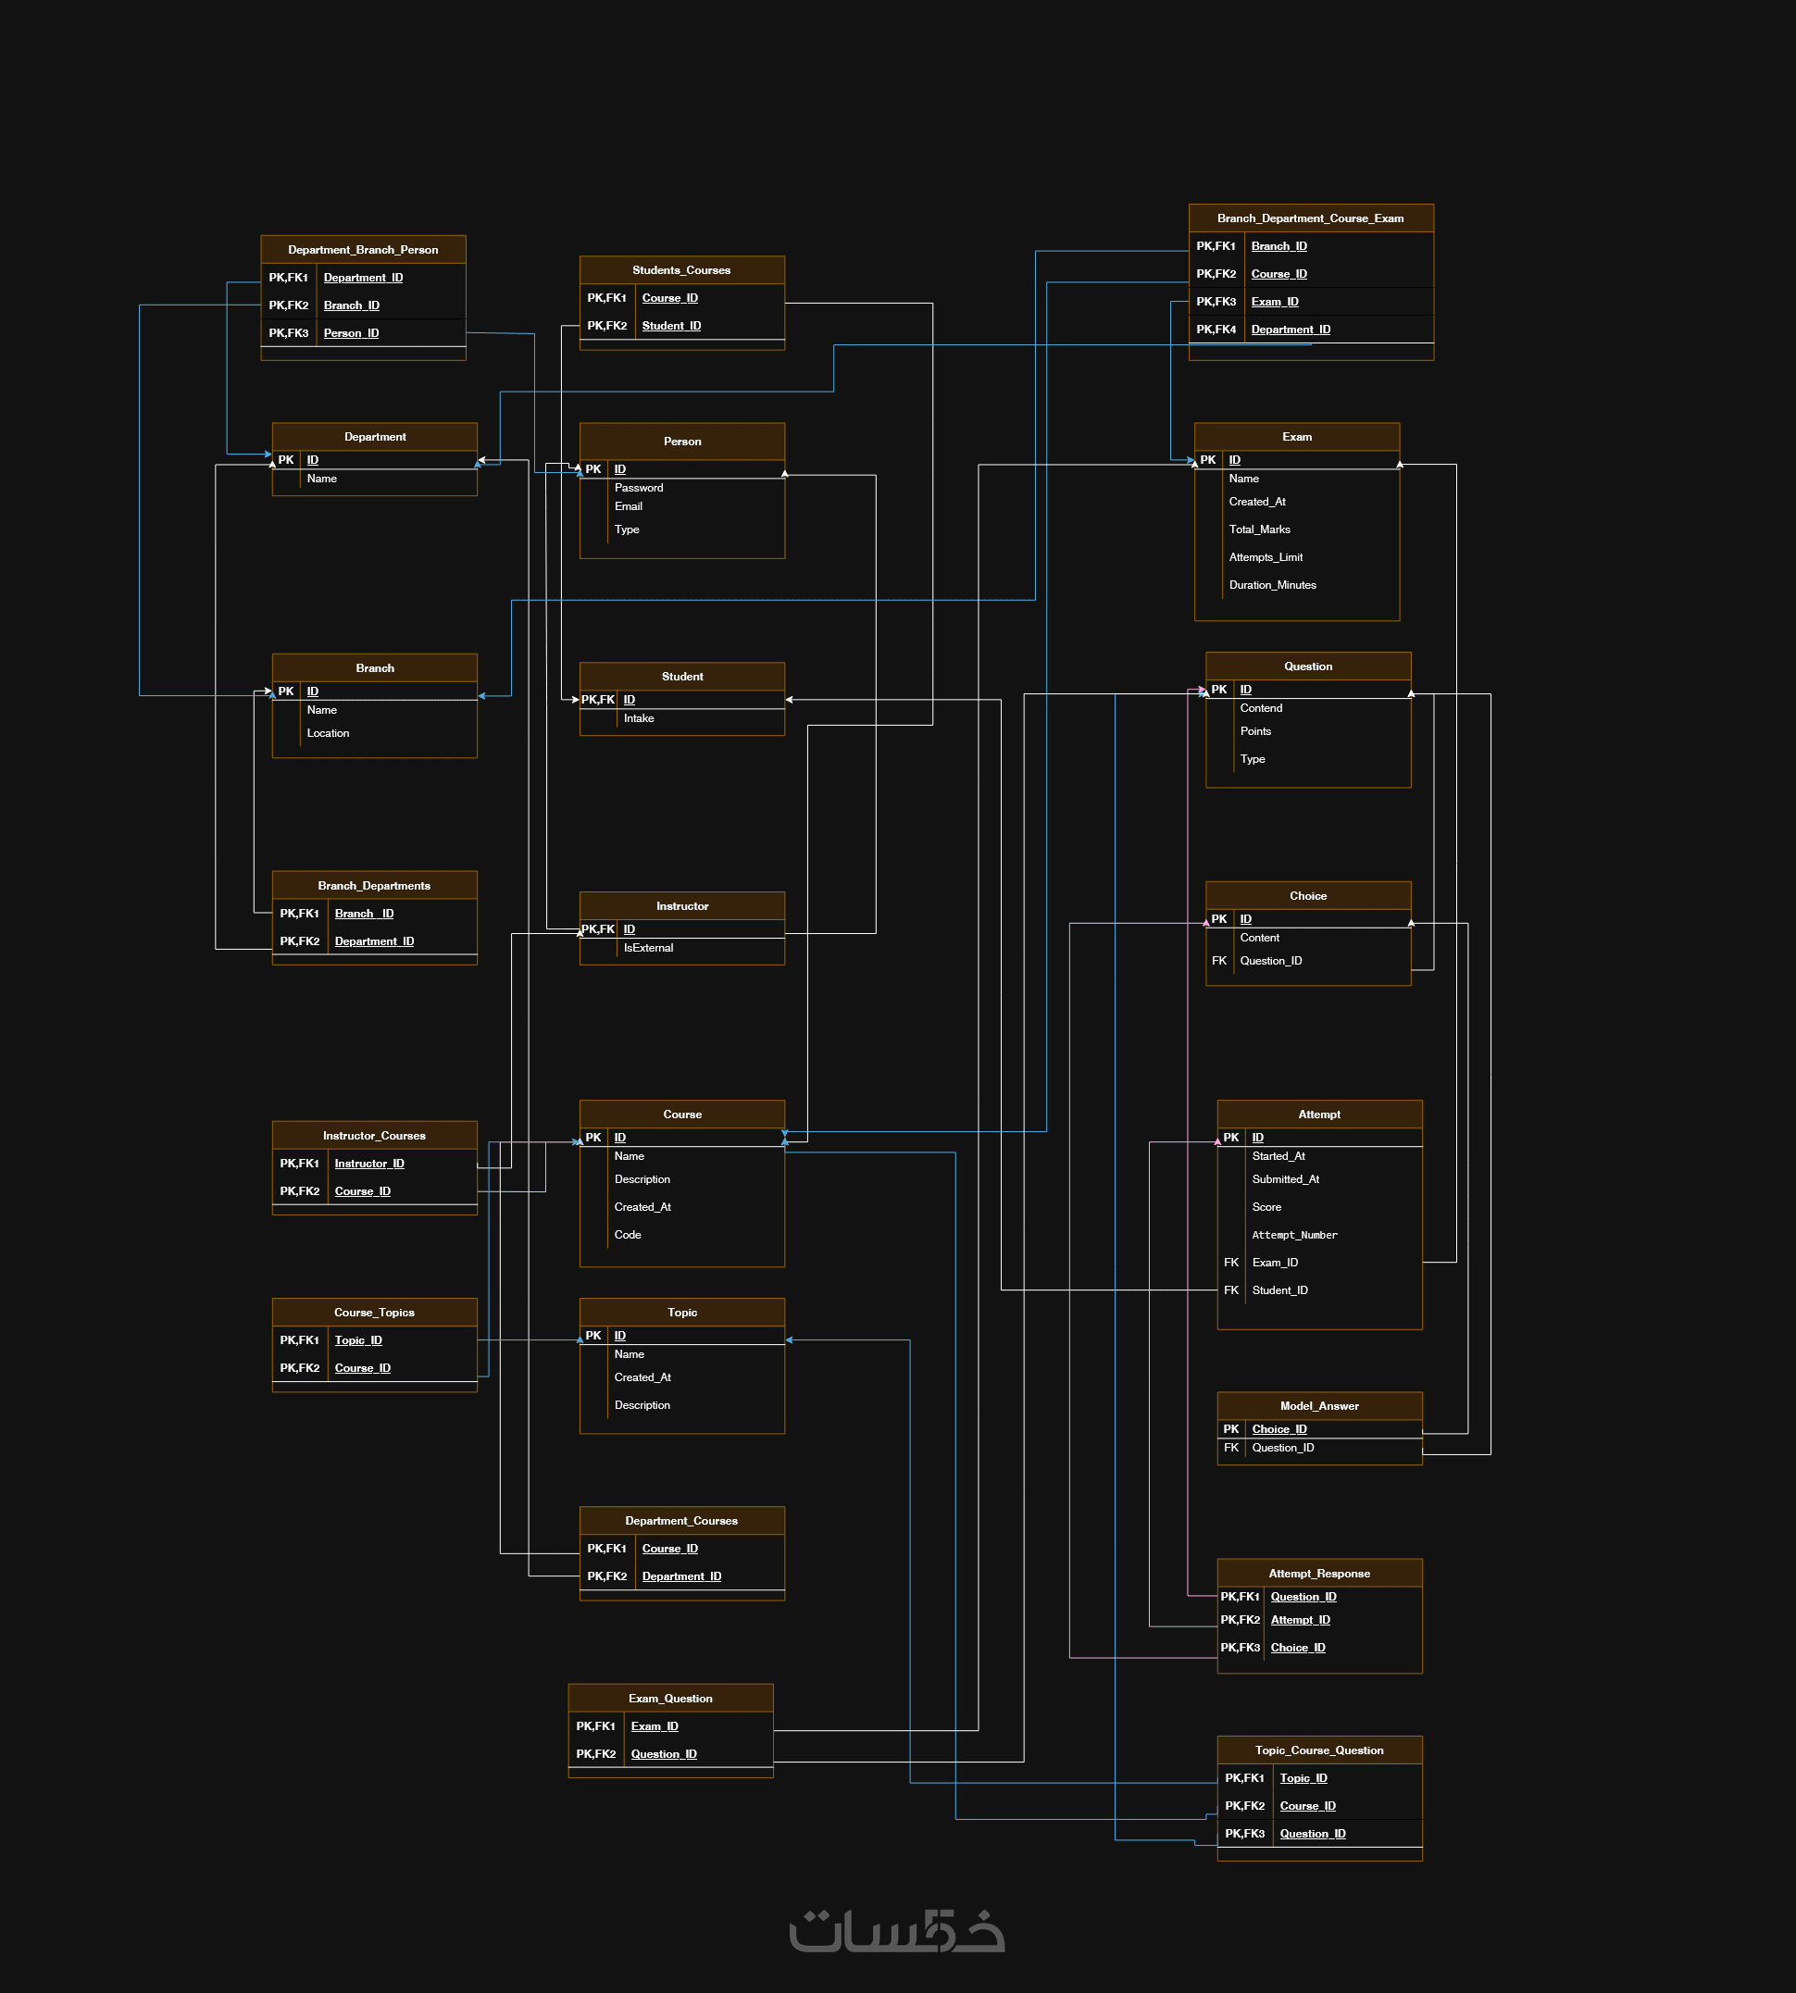Screen dimensions: 1796x1993
Task: Select Exam_ID in Branch_Department_Course_Exam table
Action: [1274, 302]
